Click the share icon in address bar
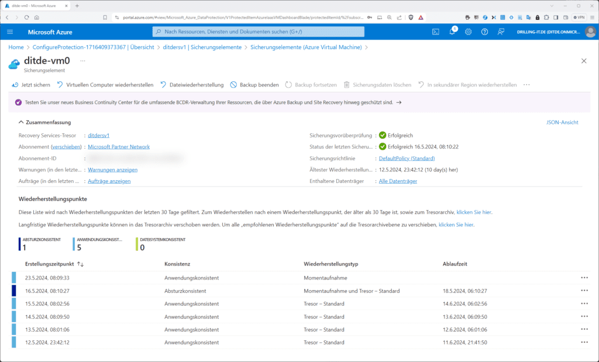Viewport: 599px width, 362px height. 399,17
